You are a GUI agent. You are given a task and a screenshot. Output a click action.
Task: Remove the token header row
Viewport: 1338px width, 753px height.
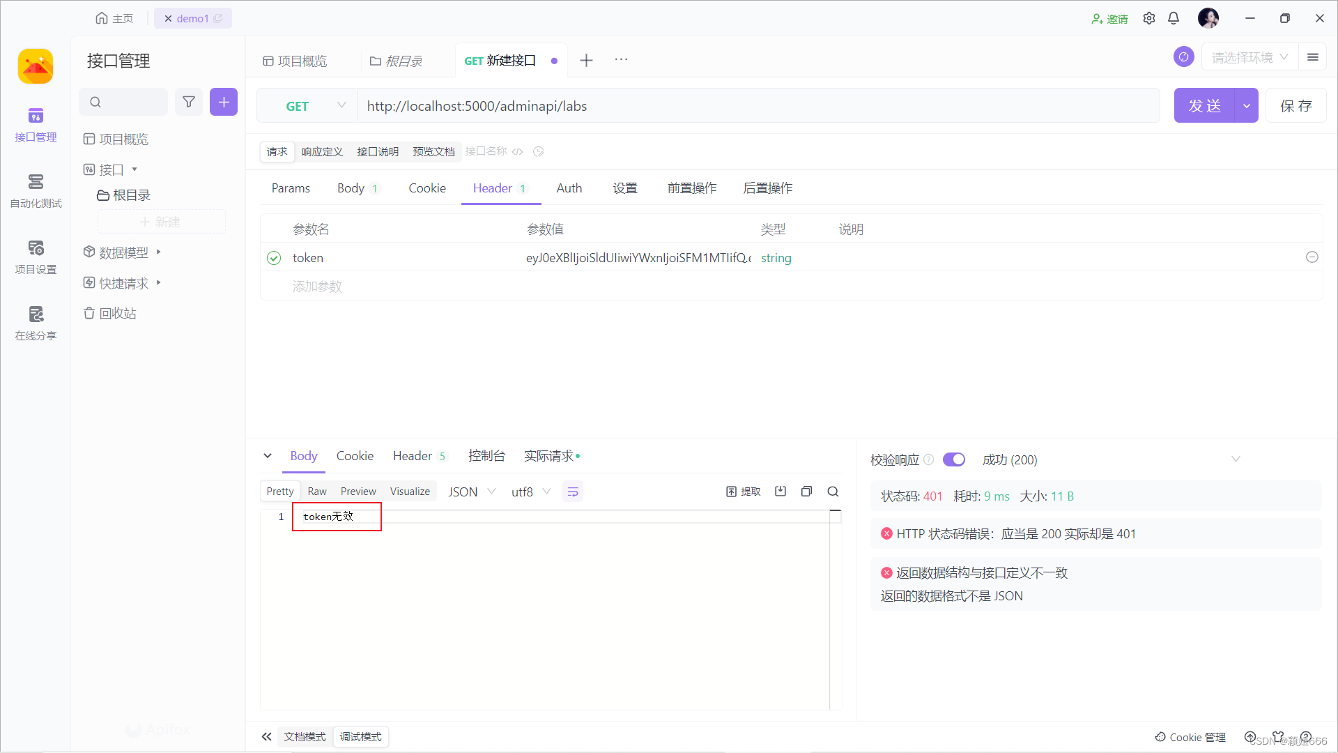tap(1312, 257)
